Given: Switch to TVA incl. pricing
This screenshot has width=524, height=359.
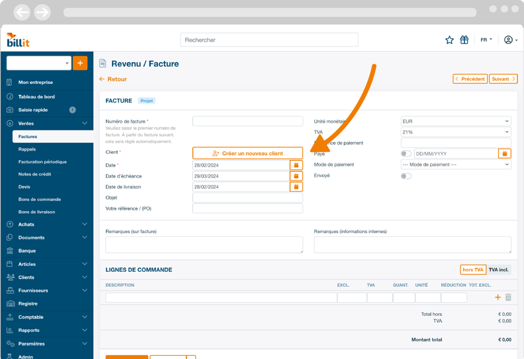Looking at the screenshot, I should click(498, 270).
